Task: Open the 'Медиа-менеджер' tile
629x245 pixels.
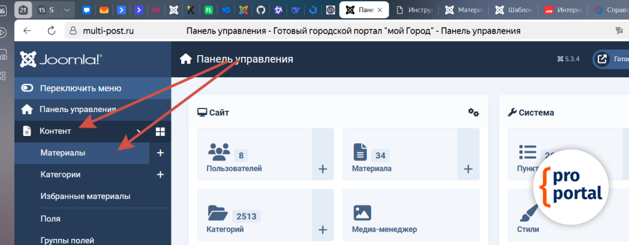Action: pos(410,216)
